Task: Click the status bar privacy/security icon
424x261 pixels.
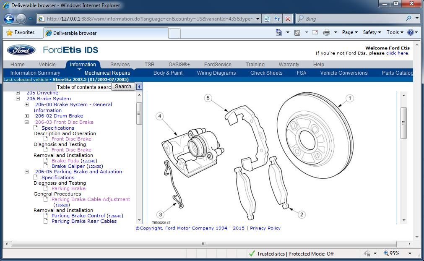Action: point(367,253)
